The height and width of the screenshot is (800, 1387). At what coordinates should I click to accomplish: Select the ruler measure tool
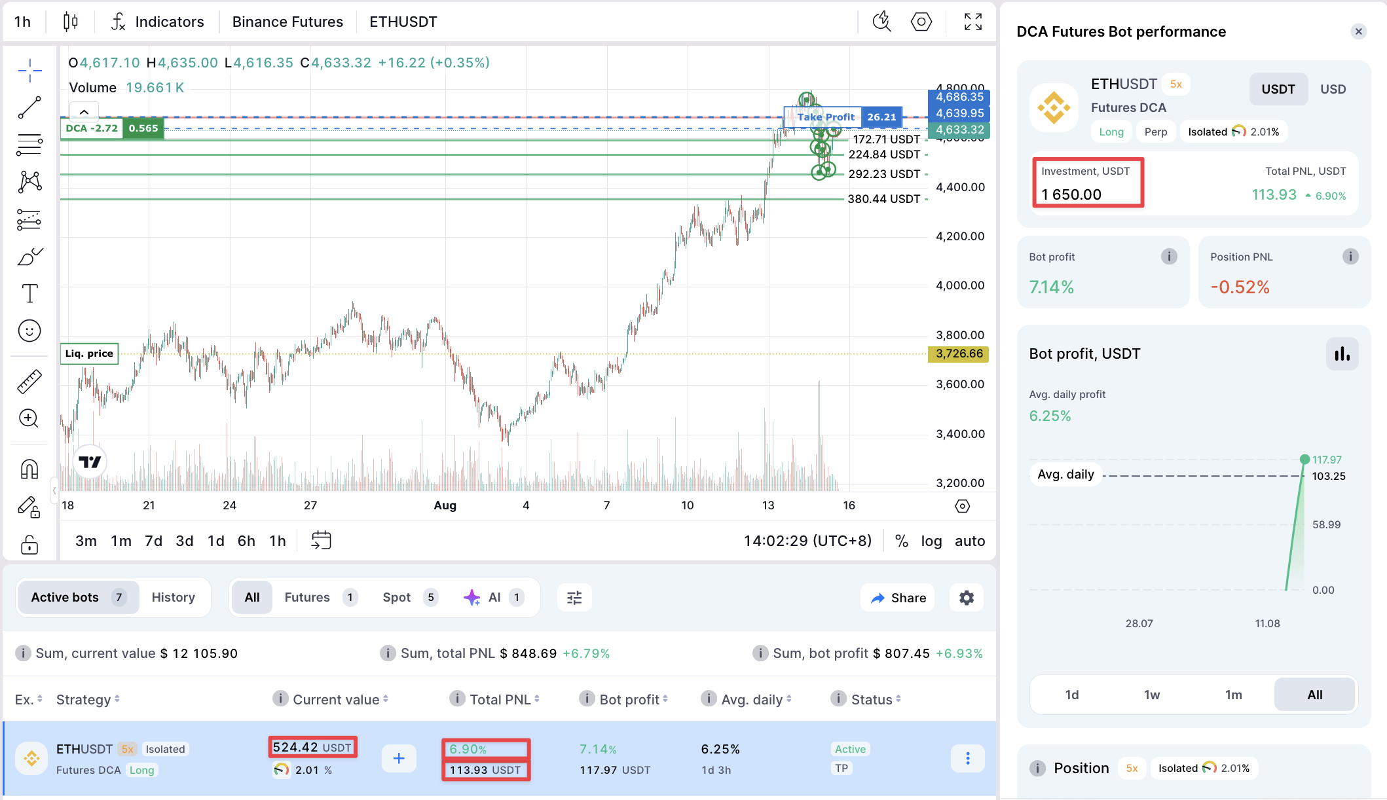(29, 381)
